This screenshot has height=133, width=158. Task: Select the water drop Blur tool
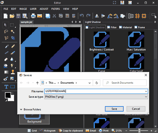pos(12,59)
